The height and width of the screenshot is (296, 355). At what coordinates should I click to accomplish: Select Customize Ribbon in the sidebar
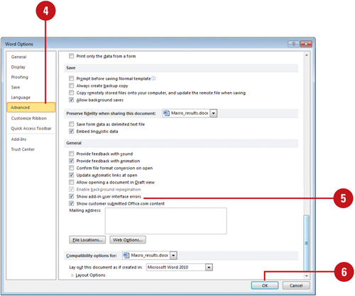(x=29, y=118)
